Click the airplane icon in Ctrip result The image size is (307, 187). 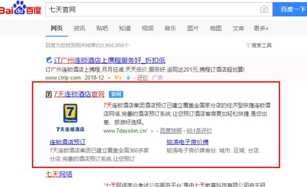point(128,78)
